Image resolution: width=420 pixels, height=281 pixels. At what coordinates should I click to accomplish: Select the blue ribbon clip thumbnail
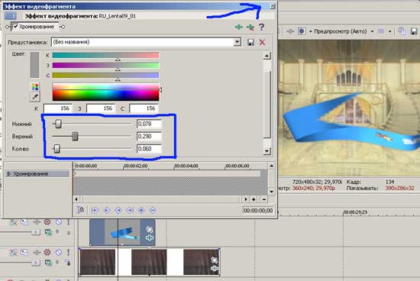pos(122,232)
